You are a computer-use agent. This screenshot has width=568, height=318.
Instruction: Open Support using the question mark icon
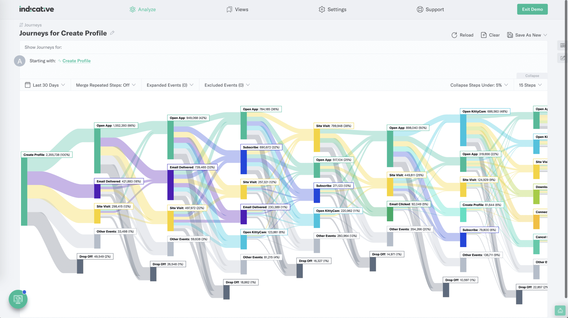420,9
